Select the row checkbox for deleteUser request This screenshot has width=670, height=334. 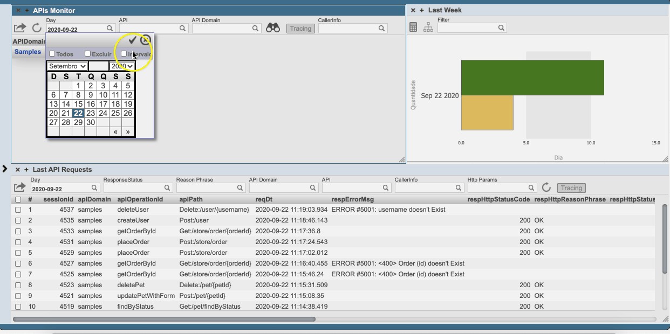[x=18, y=210]
